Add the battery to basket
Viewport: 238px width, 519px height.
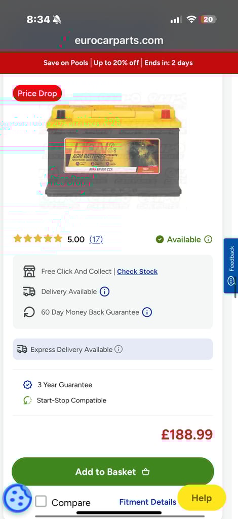pyautogui.click(x=113, y=472)
